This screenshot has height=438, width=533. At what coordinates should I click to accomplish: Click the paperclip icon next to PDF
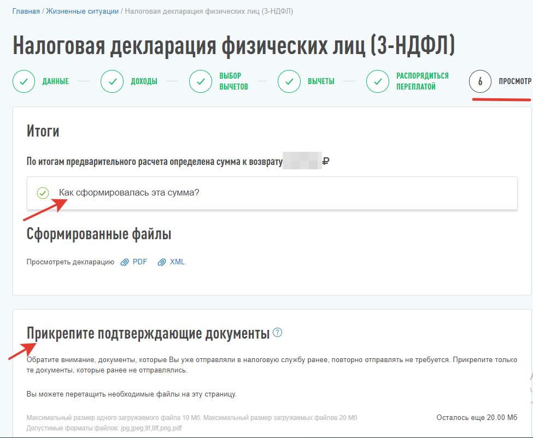(125, 262)
